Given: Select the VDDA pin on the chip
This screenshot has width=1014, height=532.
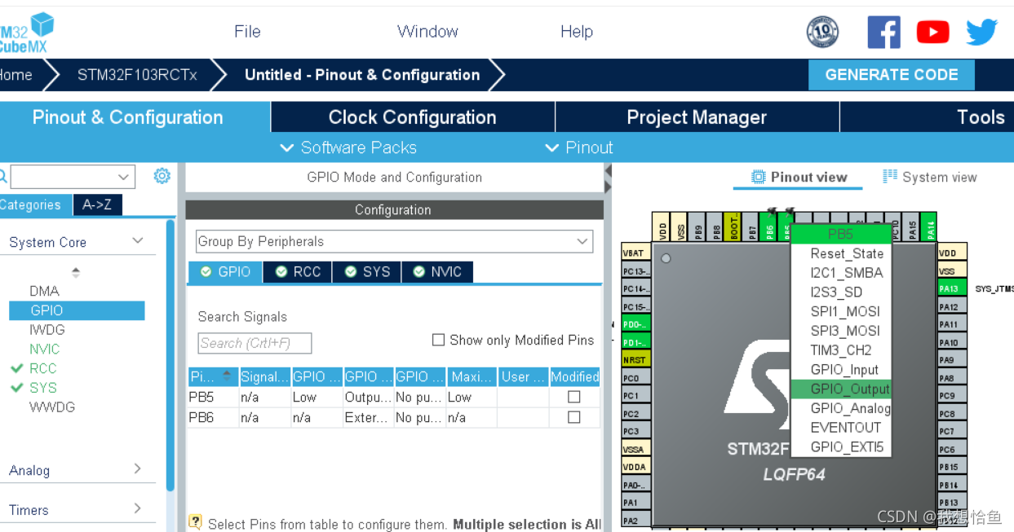Looking at the screenshot, I should coord(636,467).
